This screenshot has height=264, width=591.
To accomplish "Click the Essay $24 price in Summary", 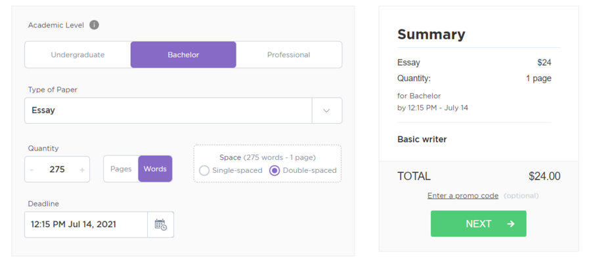I will coord(544,63).
